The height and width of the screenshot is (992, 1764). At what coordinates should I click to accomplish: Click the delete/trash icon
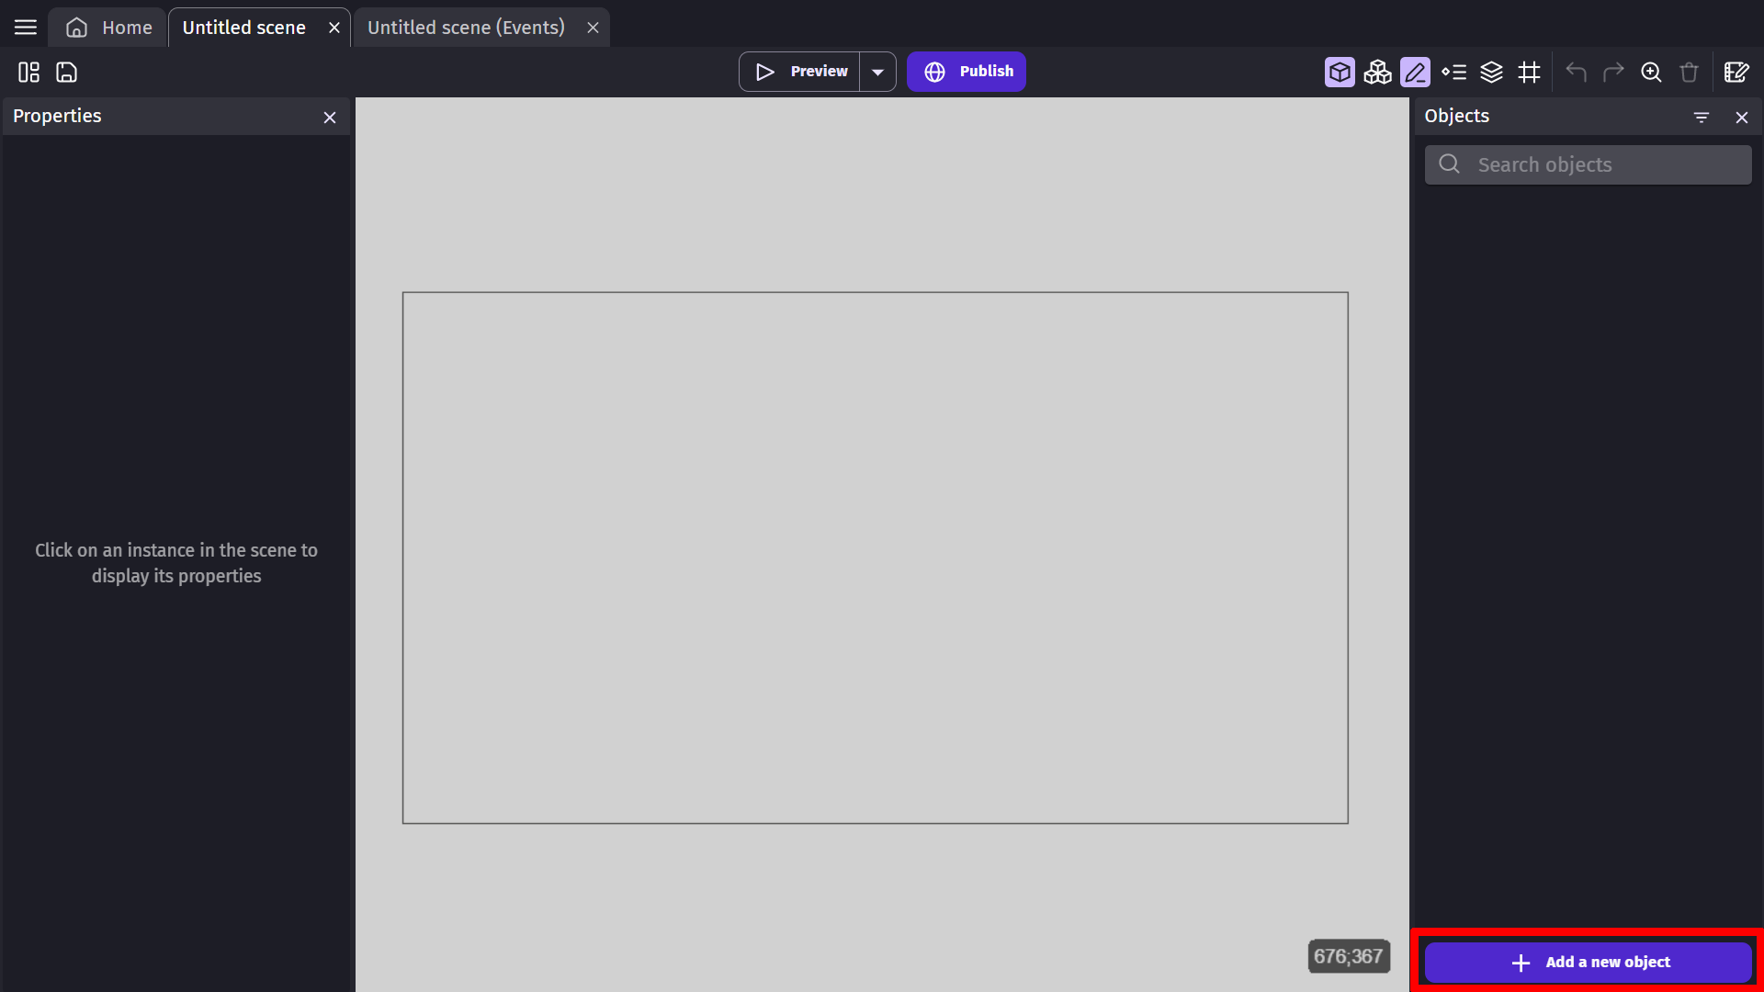(1689, 73)
